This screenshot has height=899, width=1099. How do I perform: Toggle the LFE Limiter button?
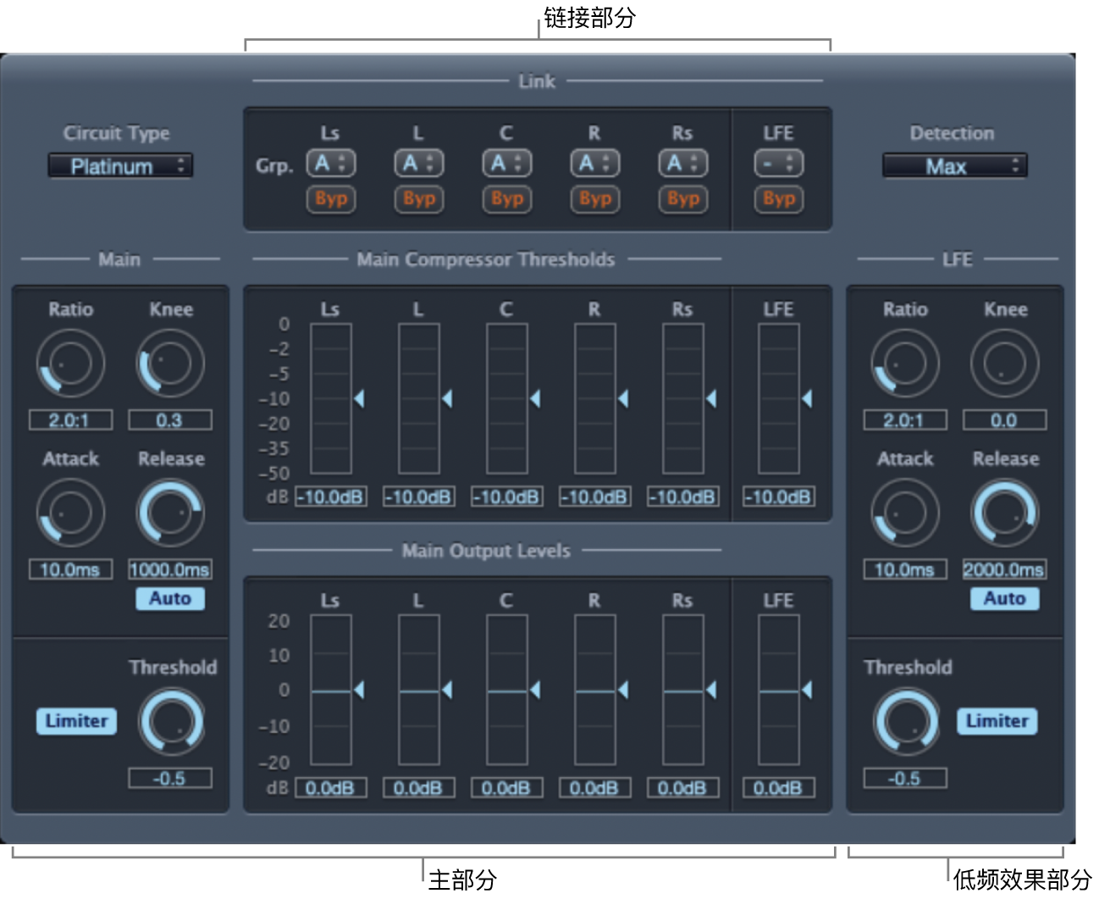[997, 721]
